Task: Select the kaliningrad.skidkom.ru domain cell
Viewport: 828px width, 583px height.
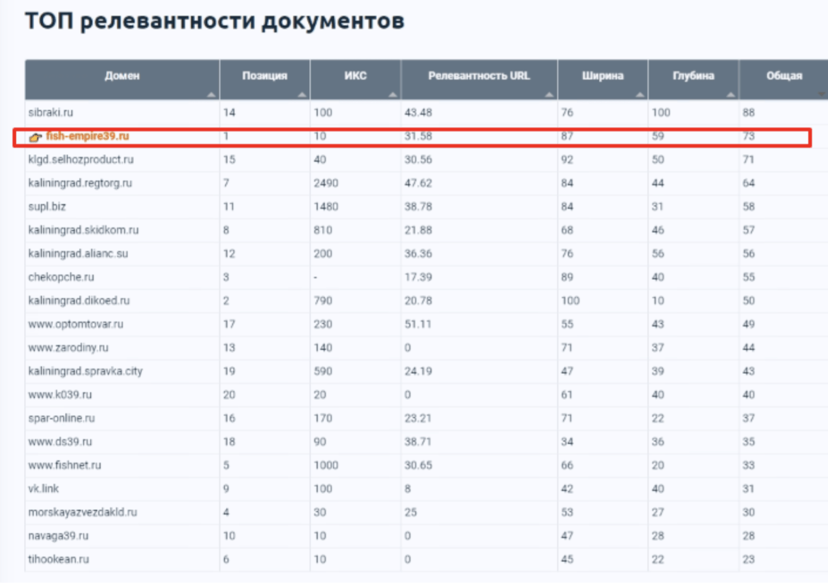Action: tap(122, 230)
